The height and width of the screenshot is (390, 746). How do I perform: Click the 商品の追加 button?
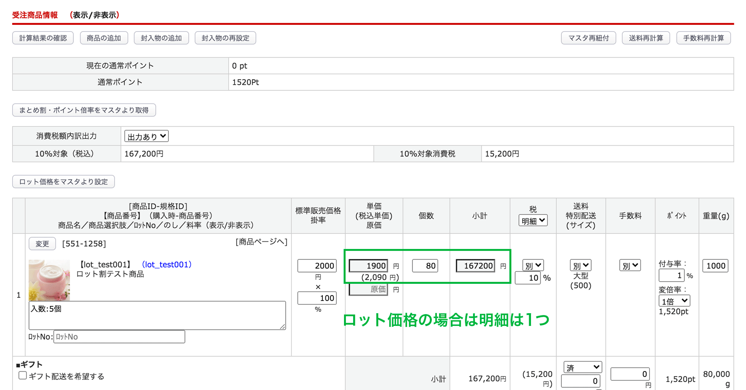point(104,38)
